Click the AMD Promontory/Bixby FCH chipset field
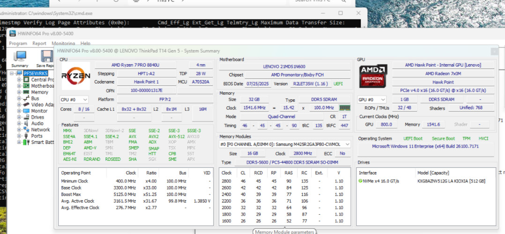The image size is (505, 234). (x=297, y=75)
